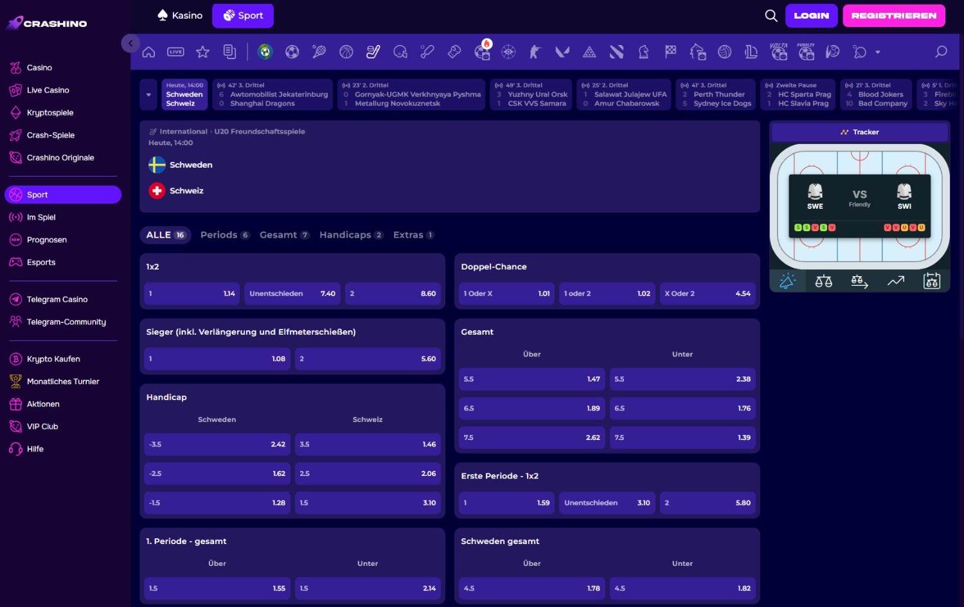Screen dimensions: 964x607
Task: Open the Handicaps markets tab
Action: tap(352, 235)
